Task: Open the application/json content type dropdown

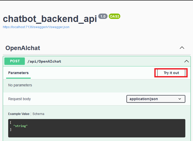Action: (x=156, y=99)
